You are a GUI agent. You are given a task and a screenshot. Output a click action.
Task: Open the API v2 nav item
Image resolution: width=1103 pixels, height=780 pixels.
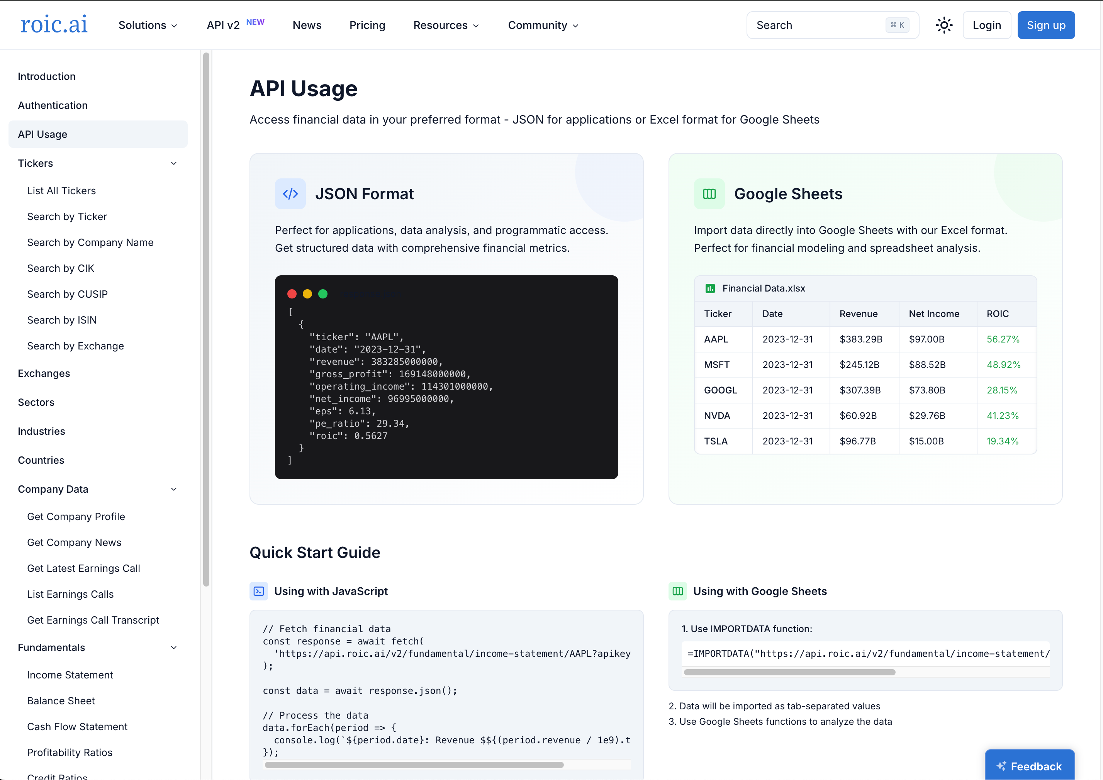(223, 25)
